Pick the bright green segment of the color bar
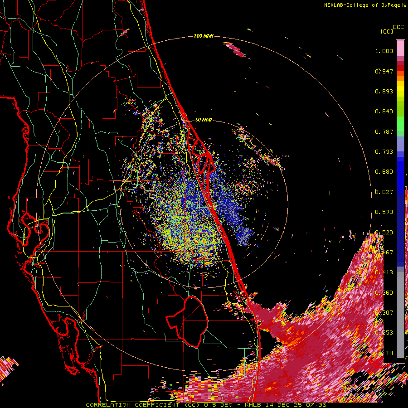 pos(400,124)
